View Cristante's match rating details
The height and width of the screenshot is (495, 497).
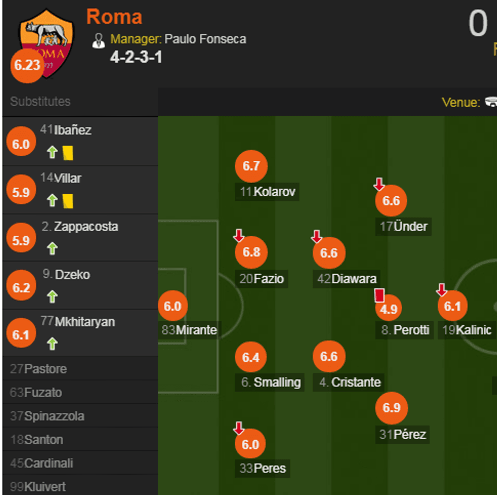tap(329, 356)
